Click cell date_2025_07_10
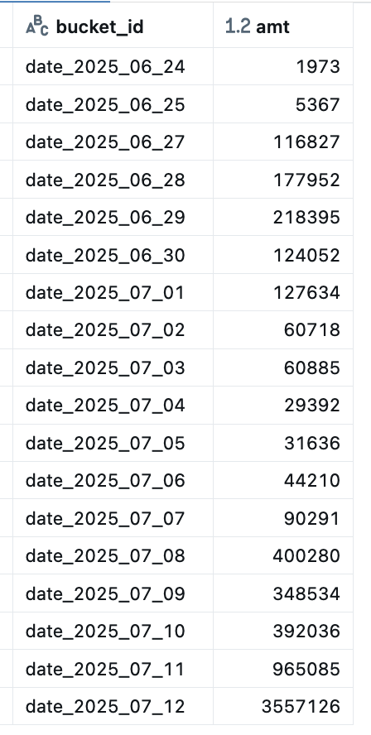The width and height of the screenshot is (371, 735). (x=113, y=631)
